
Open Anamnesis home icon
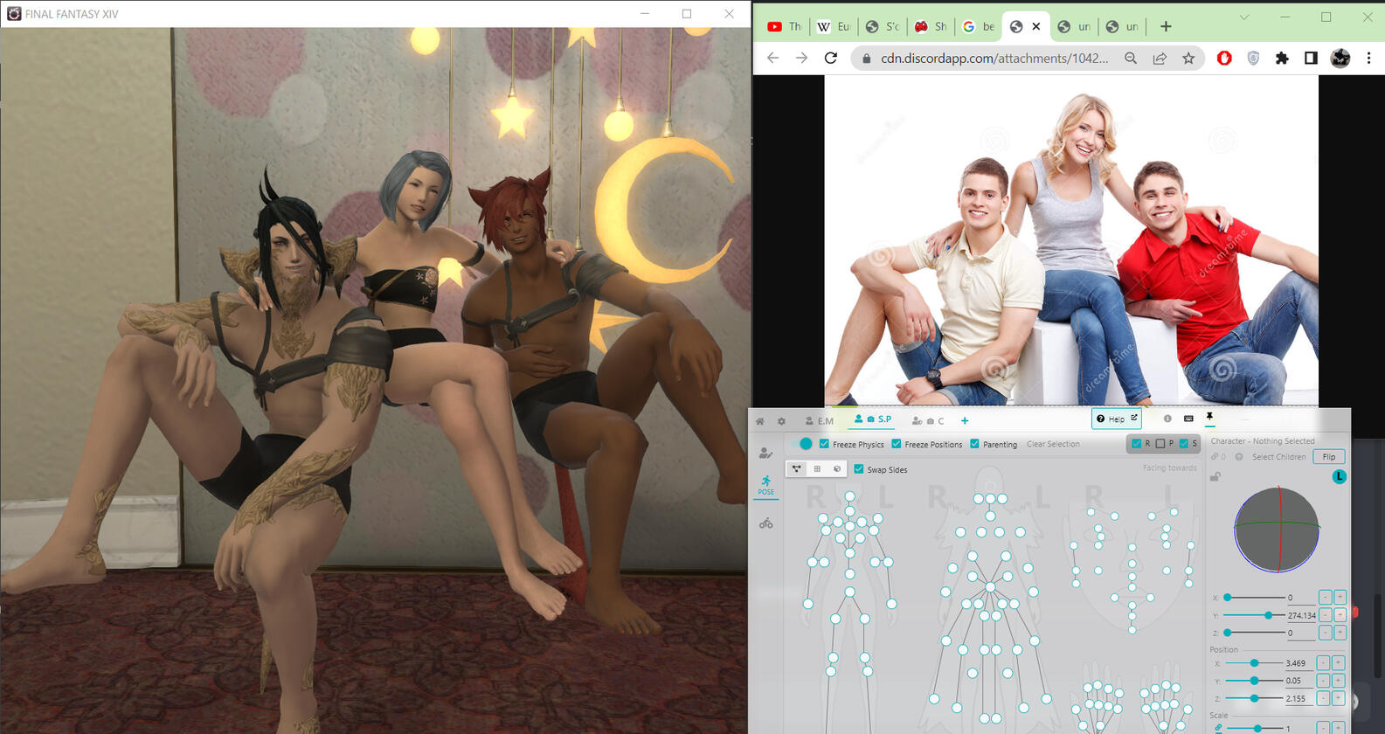tap(760, 421)
